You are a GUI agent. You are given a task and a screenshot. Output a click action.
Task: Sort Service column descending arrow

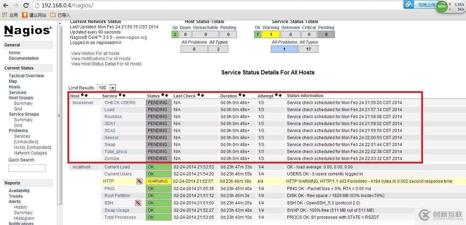click(x=124, y=95)
